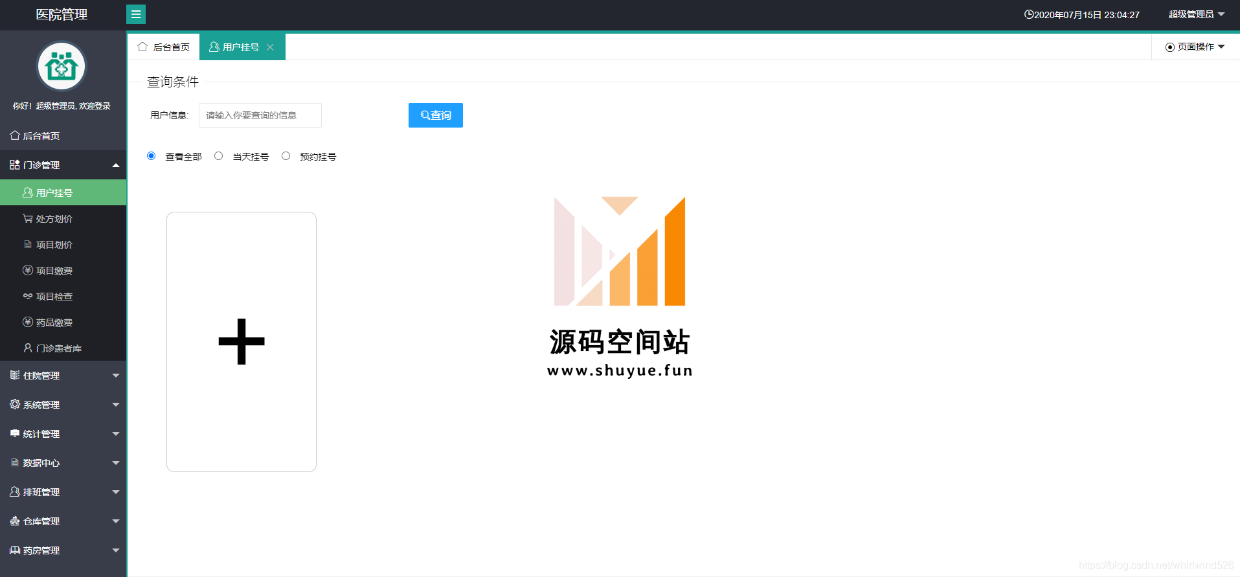Viewport: 1240px width, 577px height.
Task: Click the 药房管理 book icon
Action: (x=15, y=550)
